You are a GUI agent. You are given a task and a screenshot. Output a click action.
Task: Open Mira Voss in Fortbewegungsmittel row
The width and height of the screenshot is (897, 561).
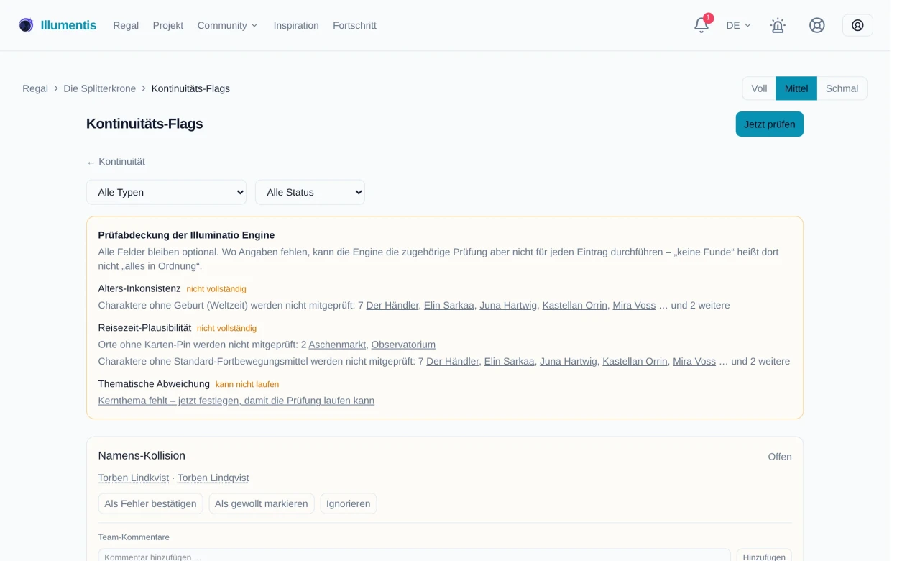[694, 361]
